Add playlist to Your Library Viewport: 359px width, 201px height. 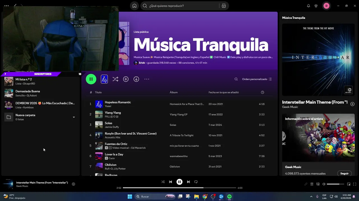tap(126, 79)
